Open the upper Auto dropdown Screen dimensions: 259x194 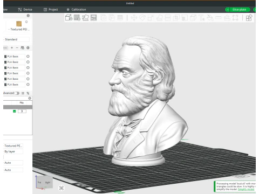13,163
